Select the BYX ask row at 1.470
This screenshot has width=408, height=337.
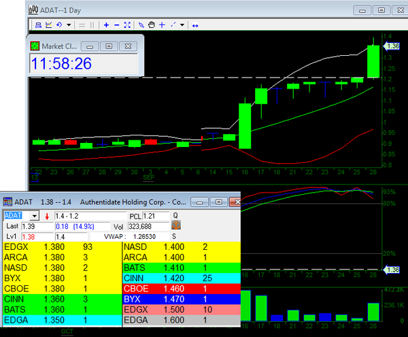click(x=182, y=299)
